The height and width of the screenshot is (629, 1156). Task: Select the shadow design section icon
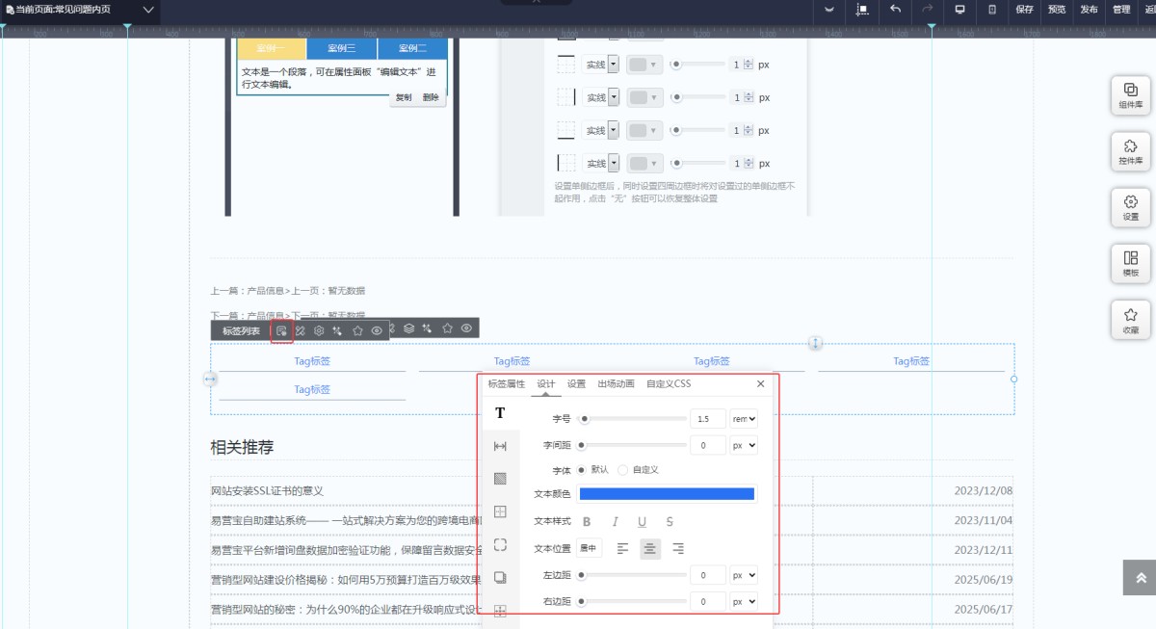coord(500,577)
